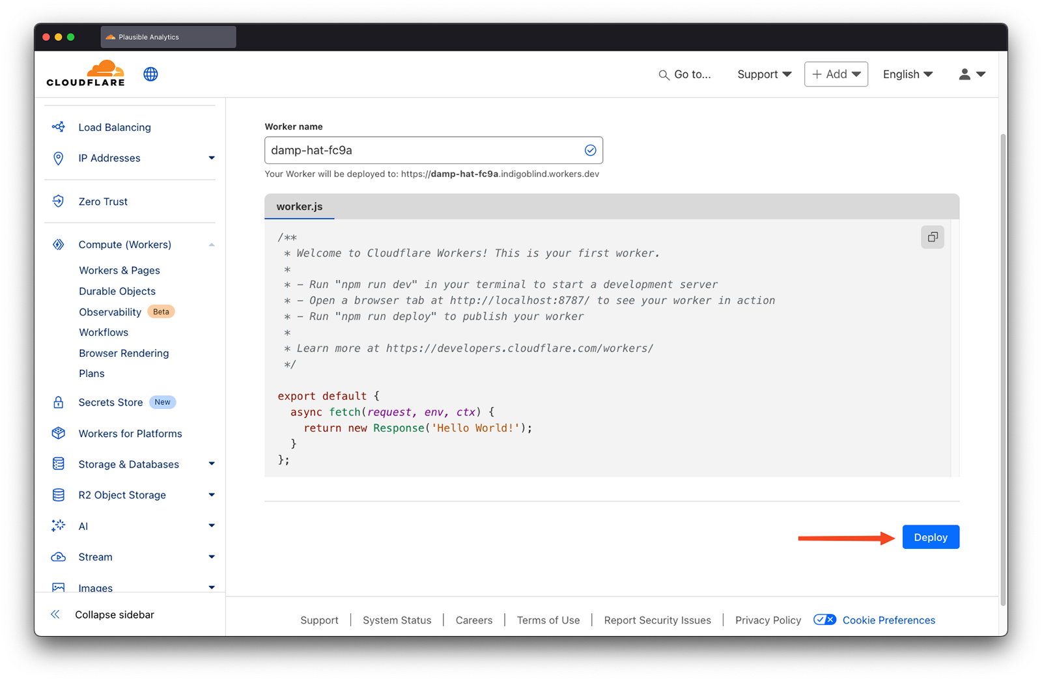Click the Cloudflare logo
Viewport: 1042px width, 681px height.
click(x=85, y=73)
